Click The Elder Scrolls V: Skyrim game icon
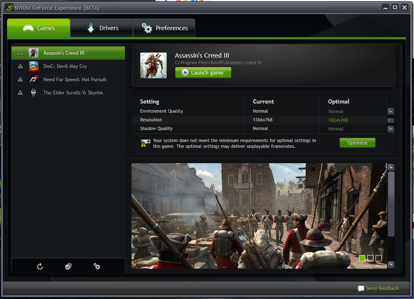 [34, 92]
